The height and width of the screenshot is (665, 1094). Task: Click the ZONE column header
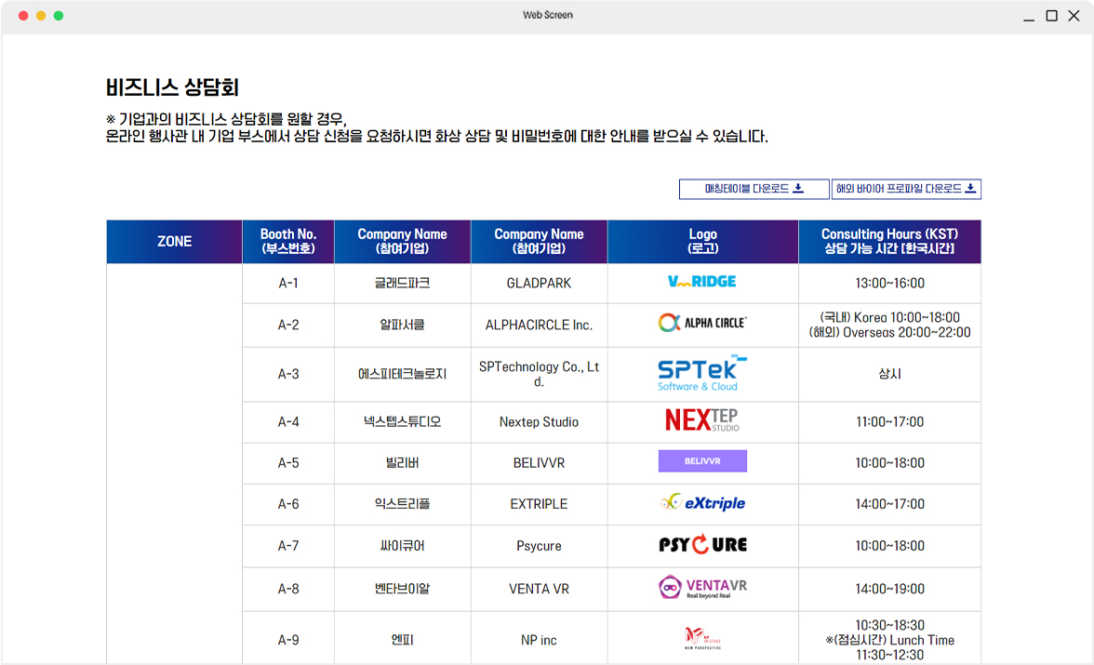tap(174, 242)
